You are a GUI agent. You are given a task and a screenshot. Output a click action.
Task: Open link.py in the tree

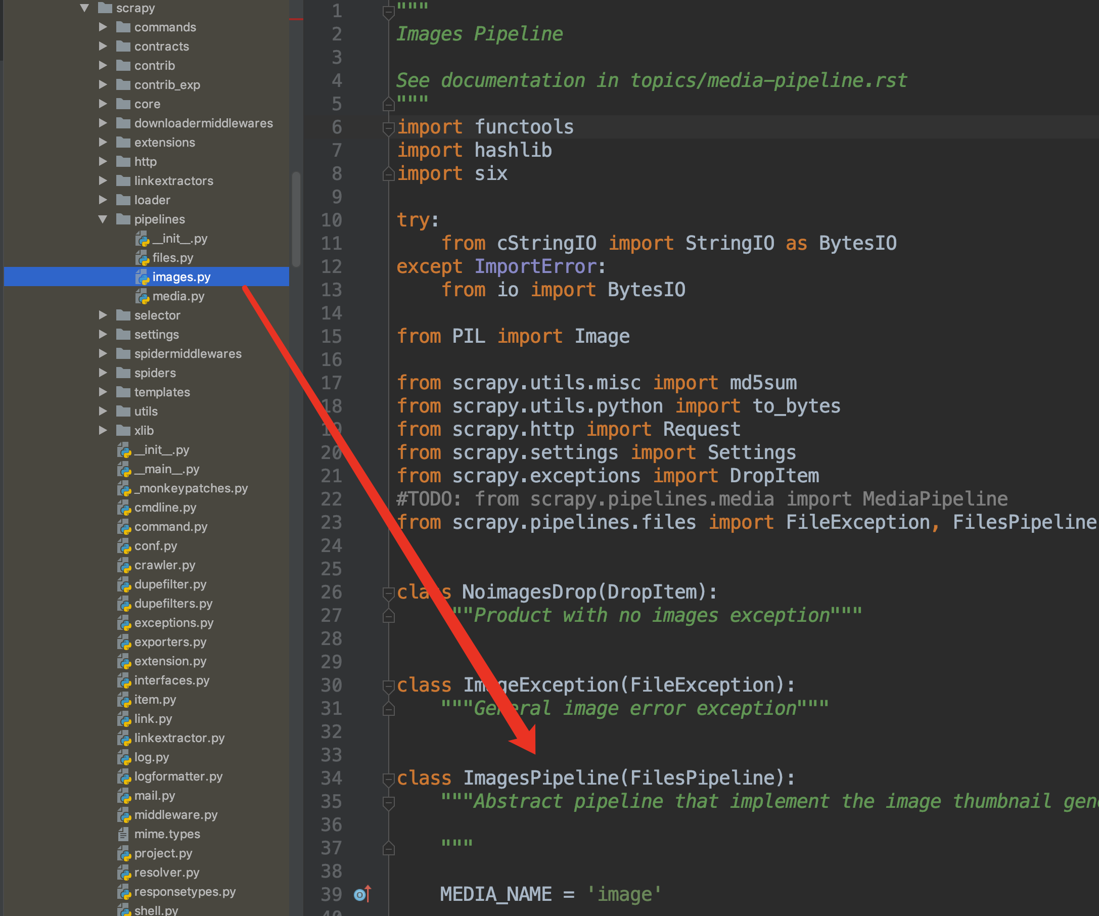pos(153,719)
